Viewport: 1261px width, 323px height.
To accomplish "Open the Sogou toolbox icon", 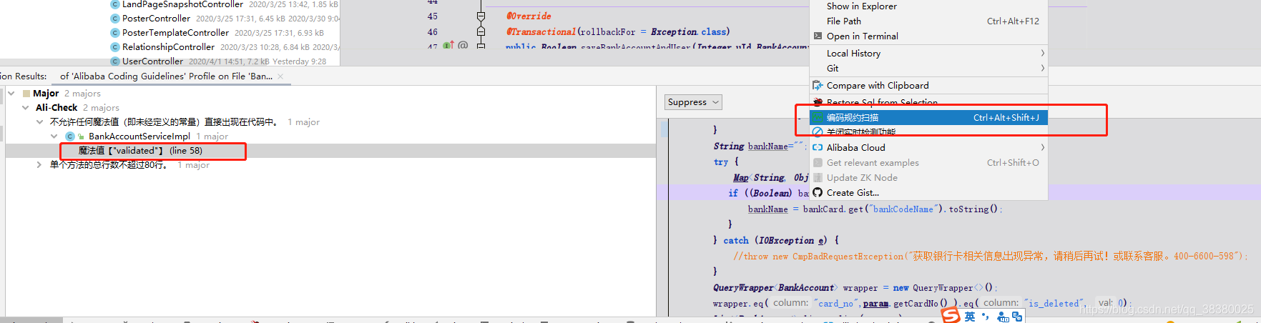I will pos(1017,316).
